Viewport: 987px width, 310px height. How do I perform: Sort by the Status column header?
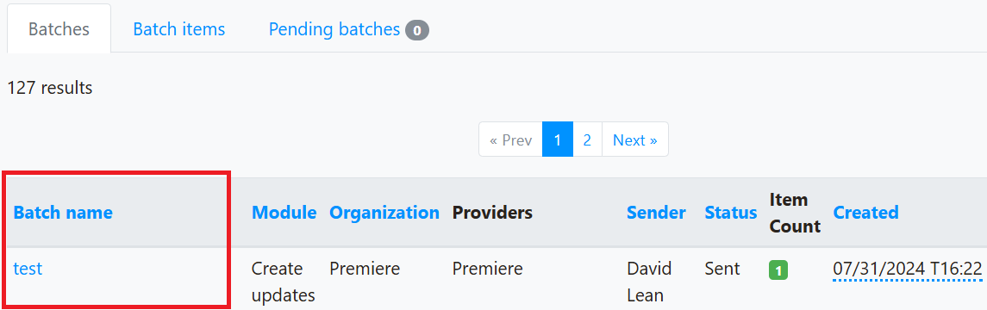(x=731, y=213)
